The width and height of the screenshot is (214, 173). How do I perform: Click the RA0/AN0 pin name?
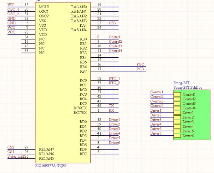pos(79,7)
